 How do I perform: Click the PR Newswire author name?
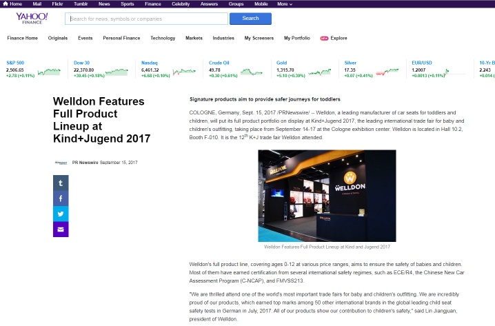pos(85,163)
